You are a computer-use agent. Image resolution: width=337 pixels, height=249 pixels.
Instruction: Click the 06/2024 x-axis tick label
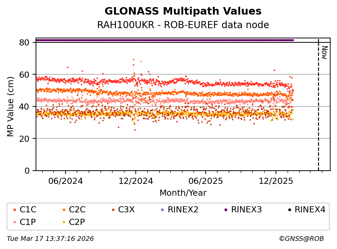[65, 181]
